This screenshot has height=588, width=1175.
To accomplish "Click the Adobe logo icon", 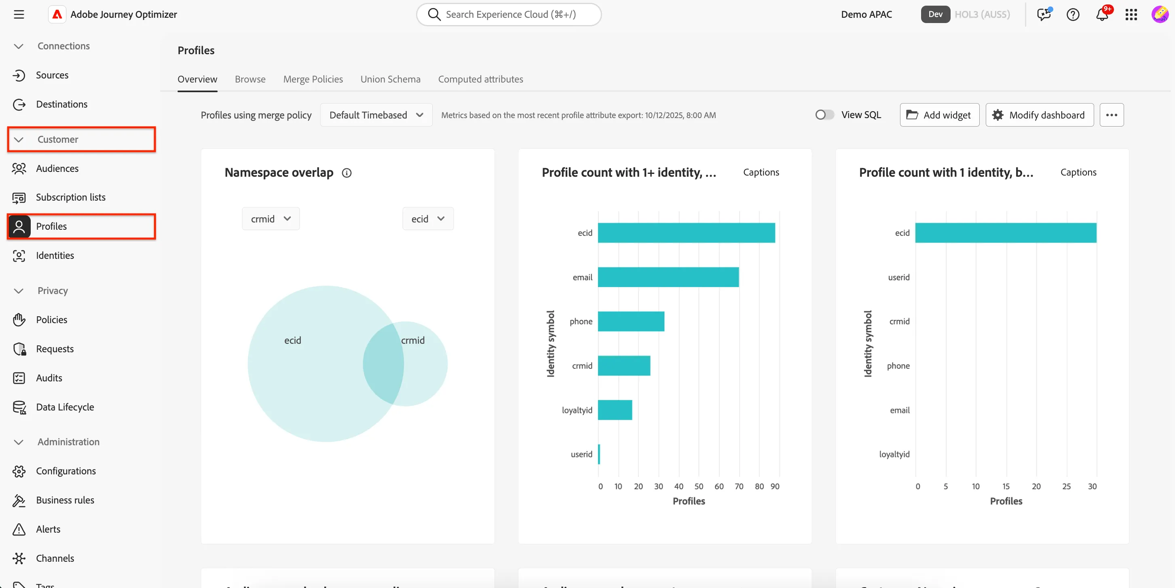I will [57, 15].
